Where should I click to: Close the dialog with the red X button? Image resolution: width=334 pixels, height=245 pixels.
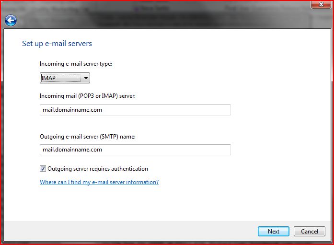[x=321, y=4]
